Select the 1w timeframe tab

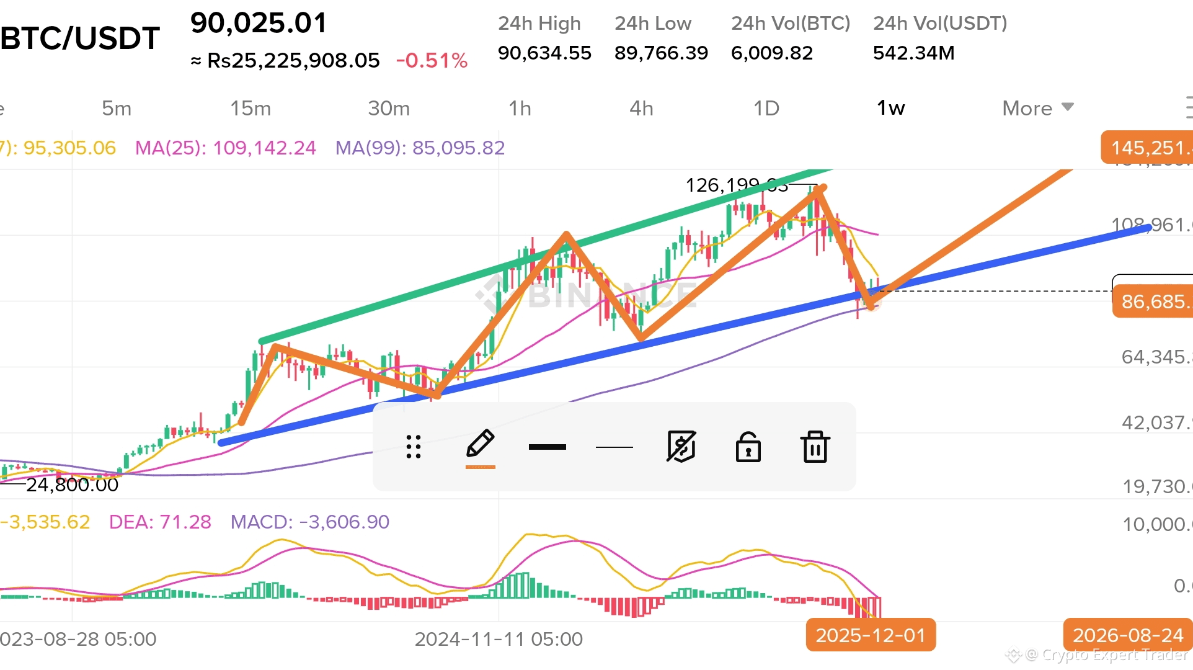pos(890,109)
